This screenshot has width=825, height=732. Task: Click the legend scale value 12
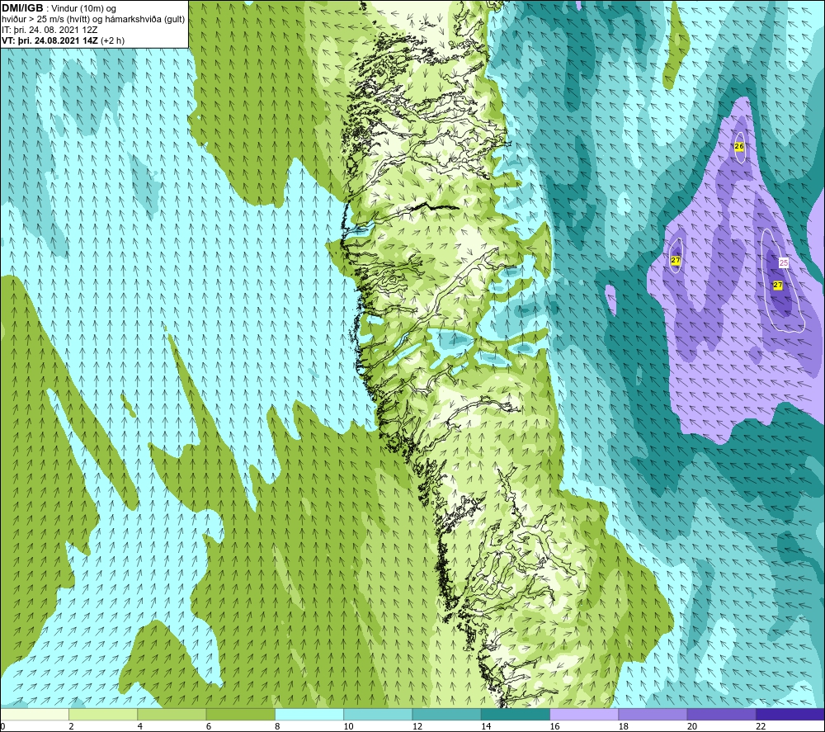tap(417, 727)
